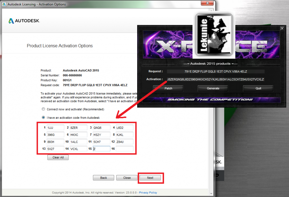289x197 pixels.
Task: Click activation code field 14 containing VCXL
Action: coord(78,149)
